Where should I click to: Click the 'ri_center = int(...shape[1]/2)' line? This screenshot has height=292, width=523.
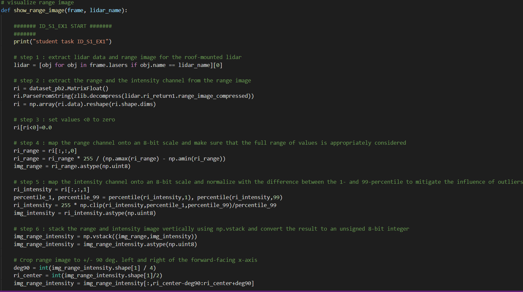[x=88, y=276]
